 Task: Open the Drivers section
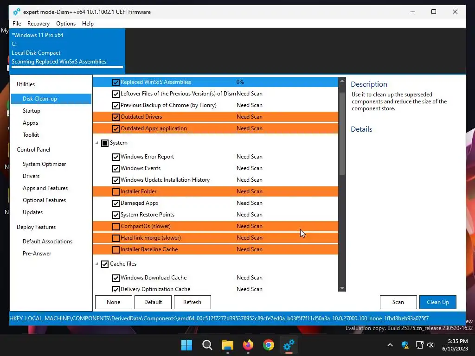pos(31,176)
